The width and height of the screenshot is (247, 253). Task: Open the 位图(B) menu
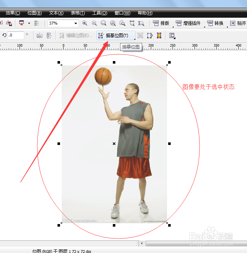(x=35, y=13)
